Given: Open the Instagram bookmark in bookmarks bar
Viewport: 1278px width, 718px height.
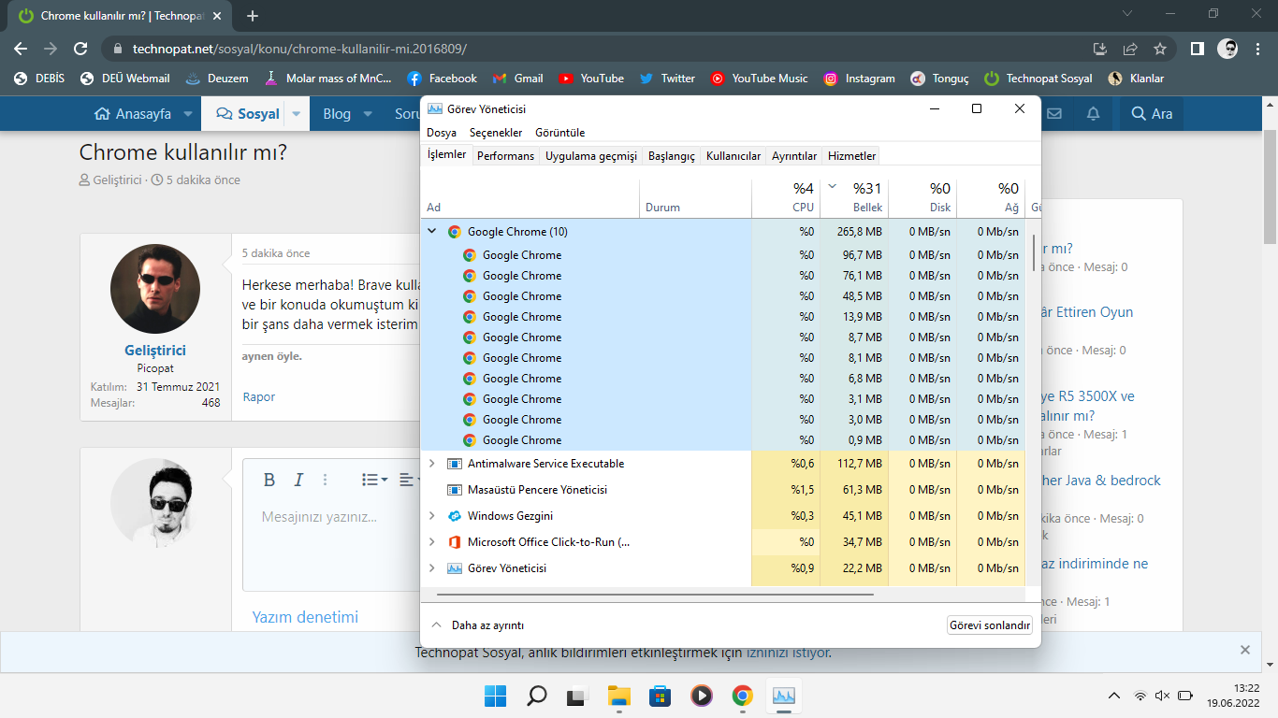Looking at the screenshot, I should click(x=859, y=79).
